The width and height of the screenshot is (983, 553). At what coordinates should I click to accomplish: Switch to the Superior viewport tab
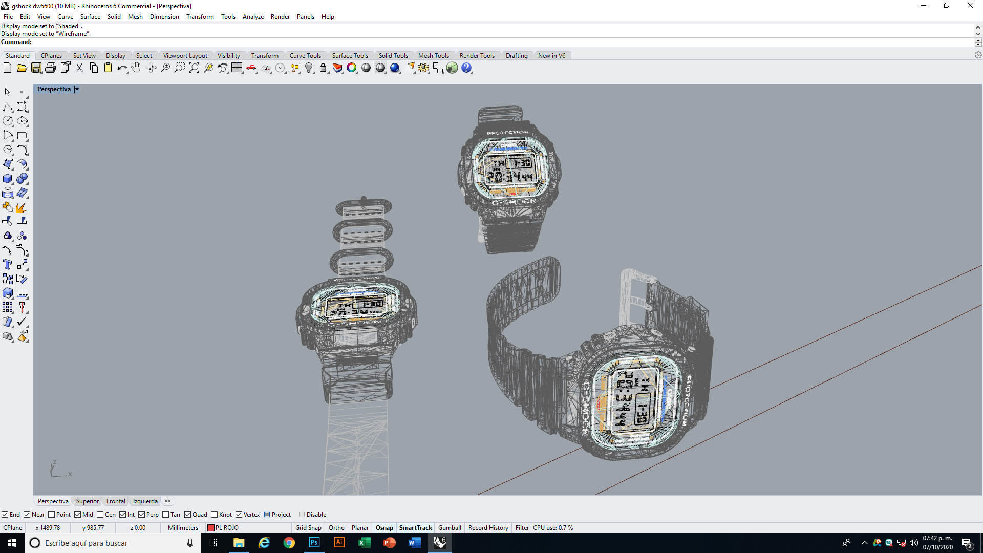click(x=88, y=501)
